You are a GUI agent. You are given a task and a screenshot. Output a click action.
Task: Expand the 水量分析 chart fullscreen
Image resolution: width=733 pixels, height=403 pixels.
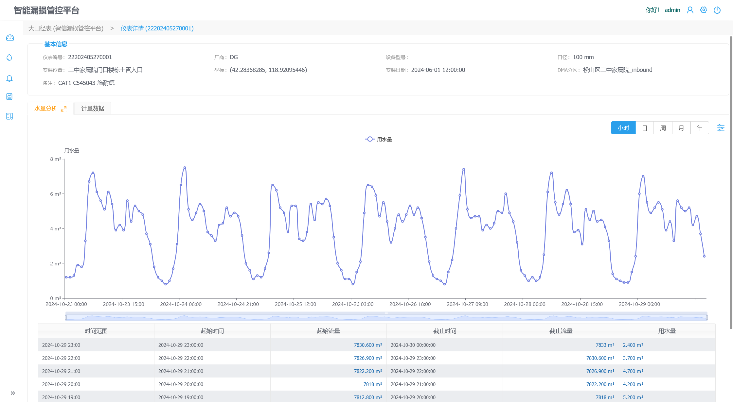[64, 109]
